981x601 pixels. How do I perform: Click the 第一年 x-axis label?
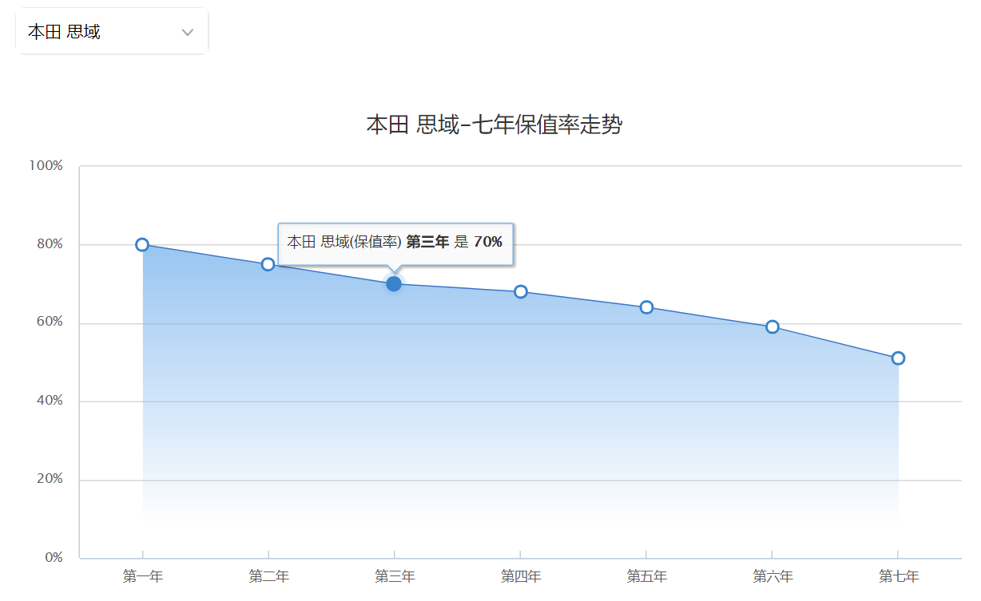tap(143, 576)
